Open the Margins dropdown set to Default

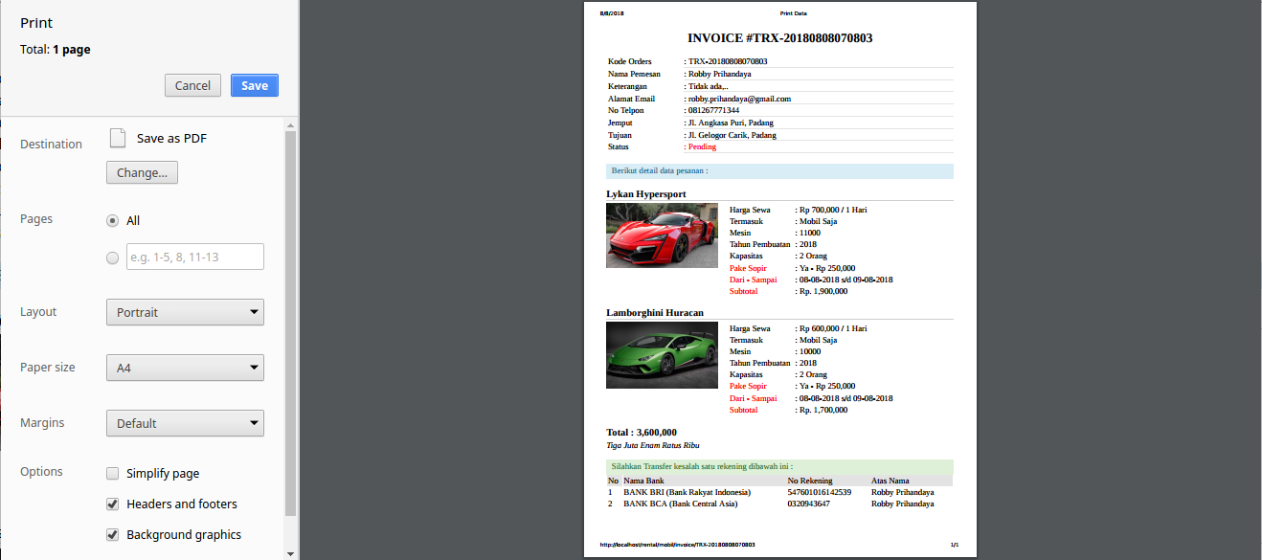pyautogui.click(x=185, y=423)
